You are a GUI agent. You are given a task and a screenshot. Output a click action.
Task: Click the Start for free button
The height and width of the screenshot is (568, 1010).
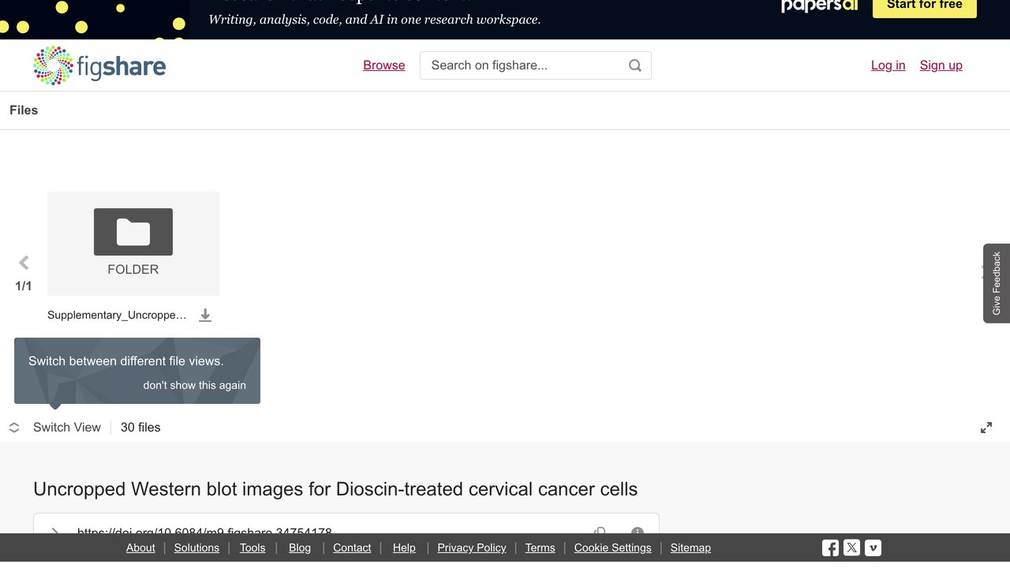tap(925, 6)
